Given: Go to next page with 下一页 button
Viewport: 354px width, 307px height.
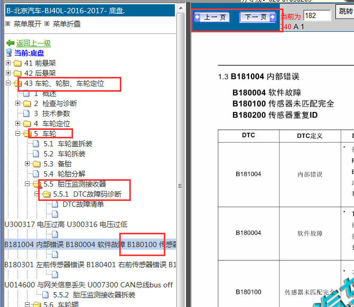Looking at the screenshot, I should (x=258, y=17).
